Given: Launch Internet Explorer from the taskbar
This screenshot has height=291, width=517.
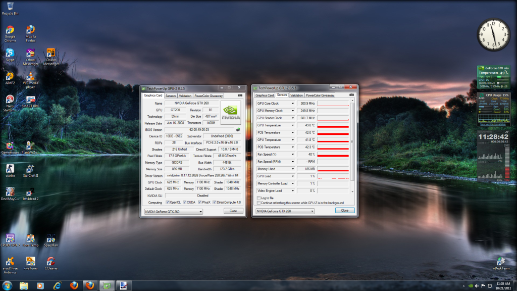Looking at the screenshot, I should pyautogui.click(x=57, y=286).
